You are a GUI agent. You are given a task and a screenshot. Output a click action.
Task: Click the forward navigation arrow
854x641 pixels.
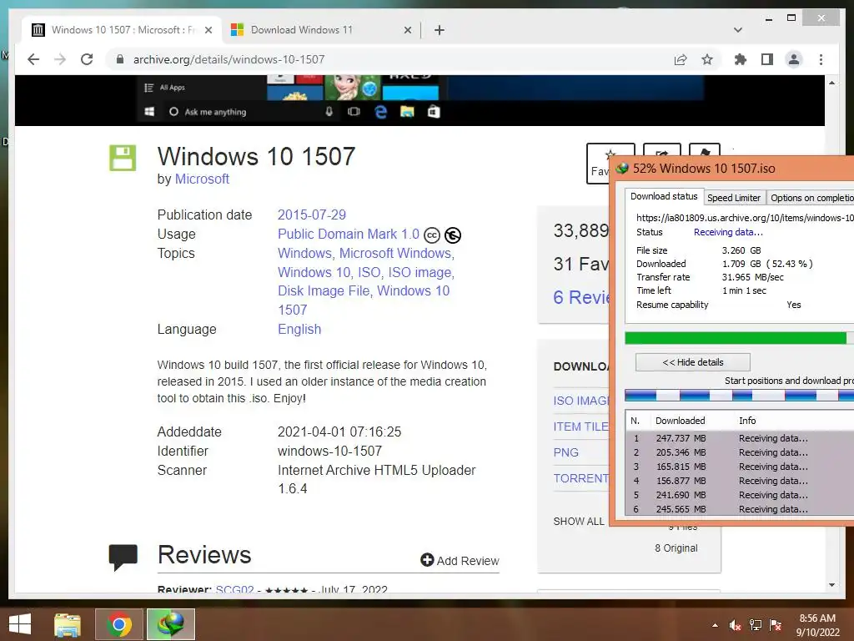pos(60,59)
